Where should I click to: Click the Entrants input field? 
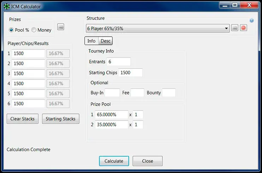[119, 62]
